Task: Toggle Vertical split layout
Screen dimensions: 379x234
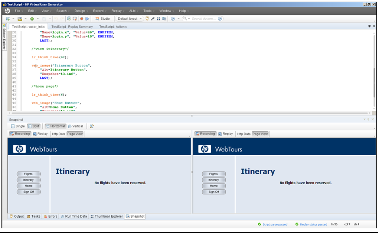Action: coord(75,126)
